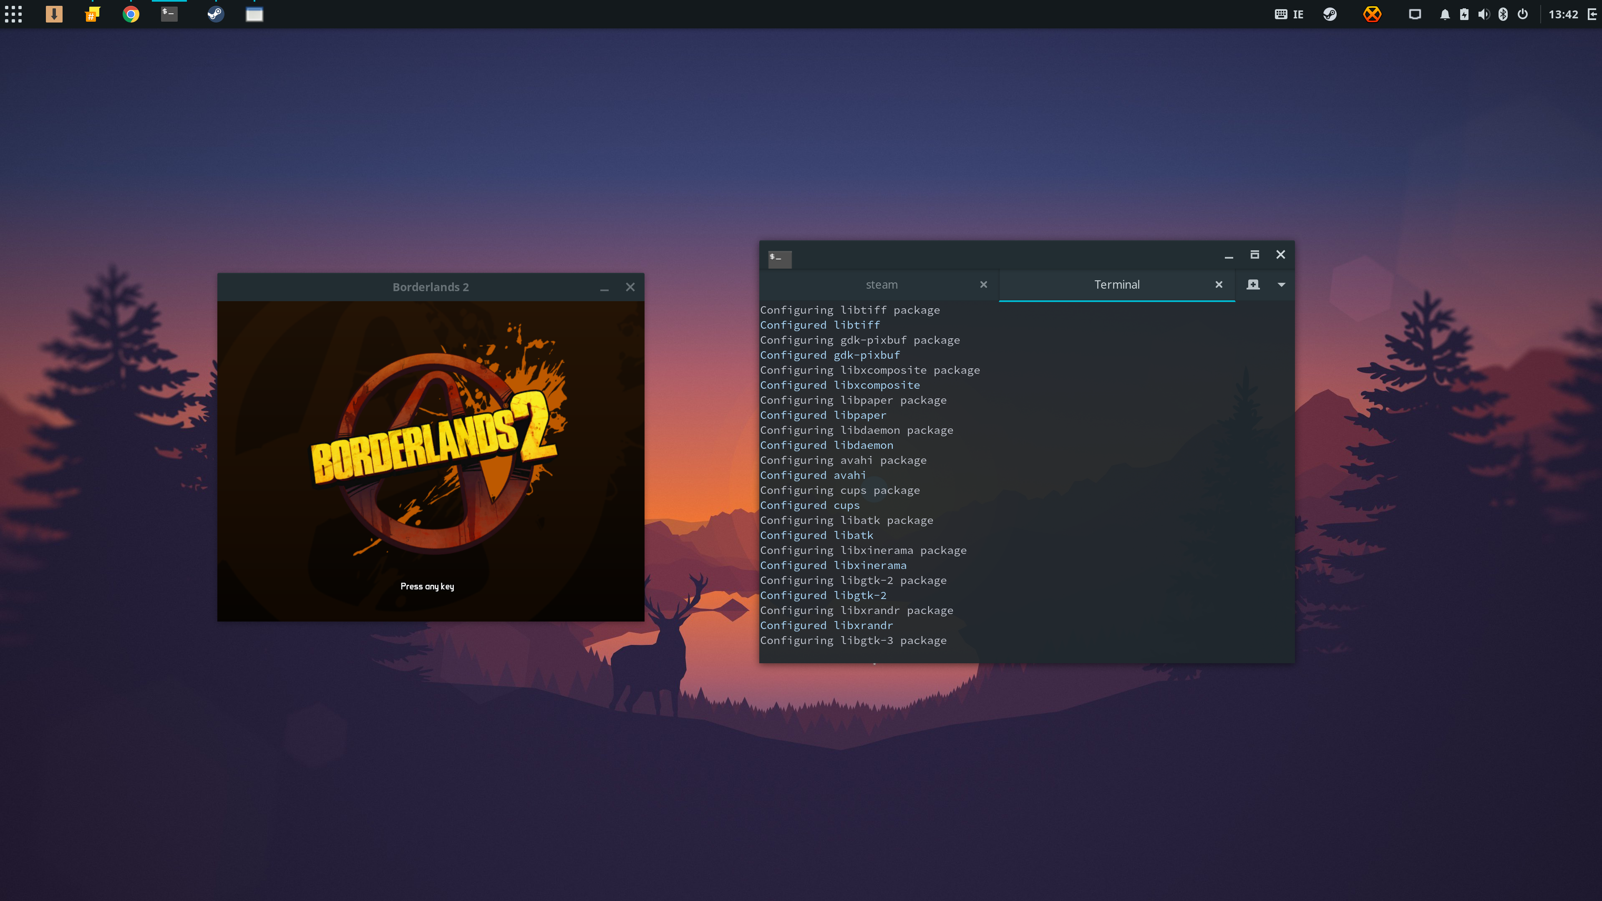Image resolution: width=1602 pixels, height=901 pixels.
Task: Click the 13:42 clock
Action: pos(1563,14)
